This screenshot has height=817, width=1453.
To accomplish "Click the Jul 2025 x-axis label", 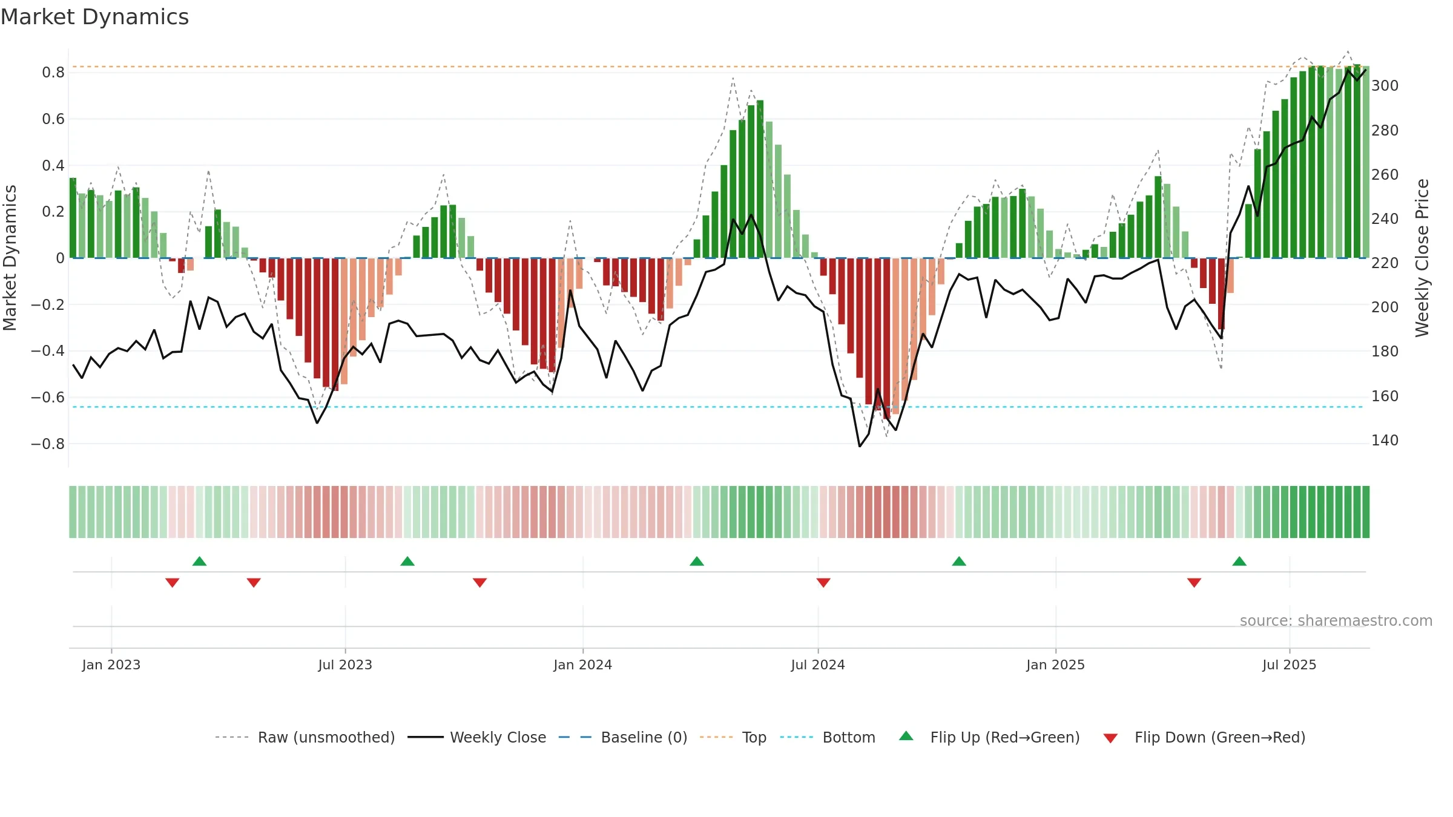I will pyautogui.click(x=1290, y=664).
